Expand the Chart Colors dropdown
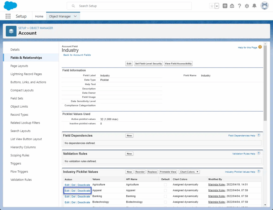The width and height of the screenshot is (273, 210). click(x=189, y=172)
